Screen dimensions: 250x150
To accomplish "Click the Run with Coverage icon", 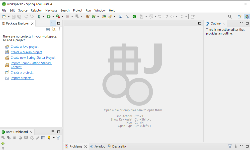I will click(58, 16).
